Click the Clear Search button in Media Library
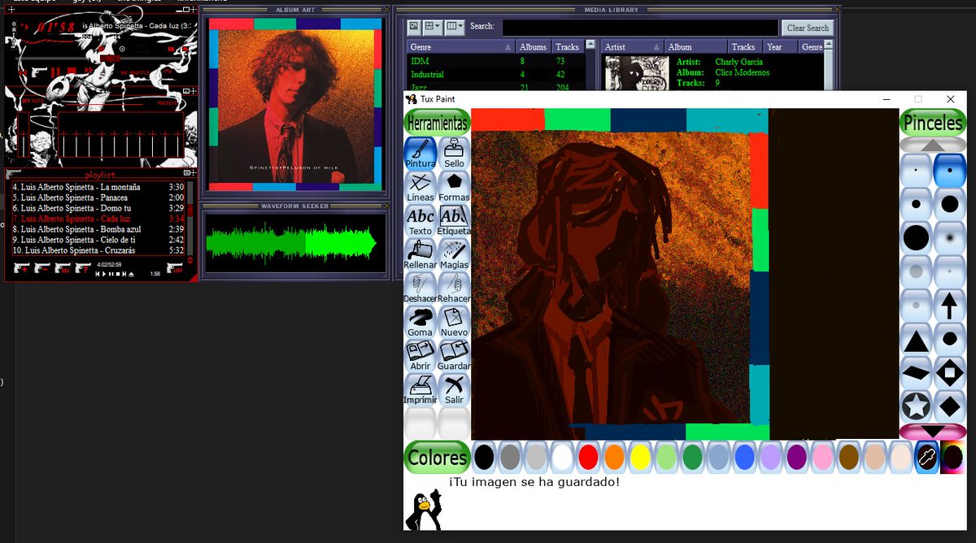 pyautogui.click(x=808, y=28)
